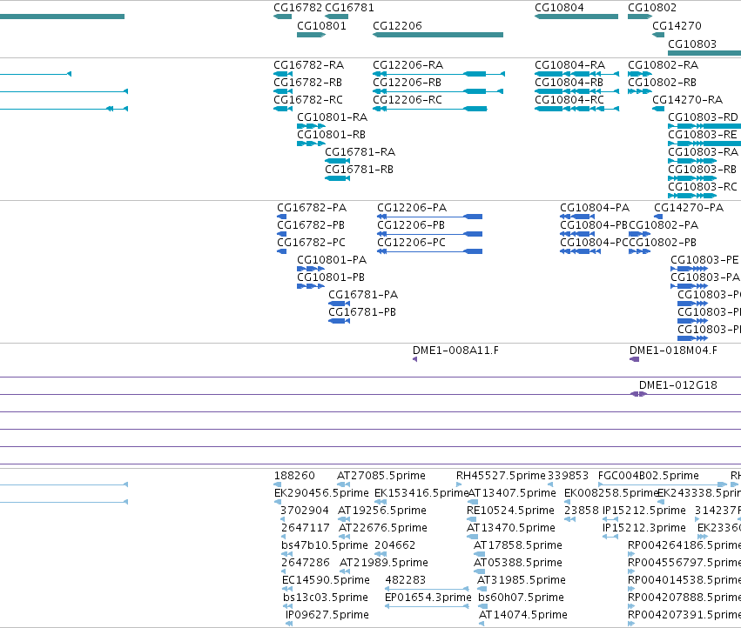Select EST EC14590.5prime
Viewport: 741px width, 628px height.
tap(326, 580)
